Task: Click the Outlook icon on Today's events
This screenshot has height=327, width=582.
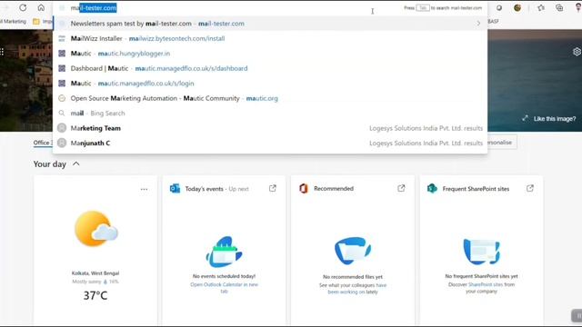Action: pyautogui.click(x=175, y=188)
